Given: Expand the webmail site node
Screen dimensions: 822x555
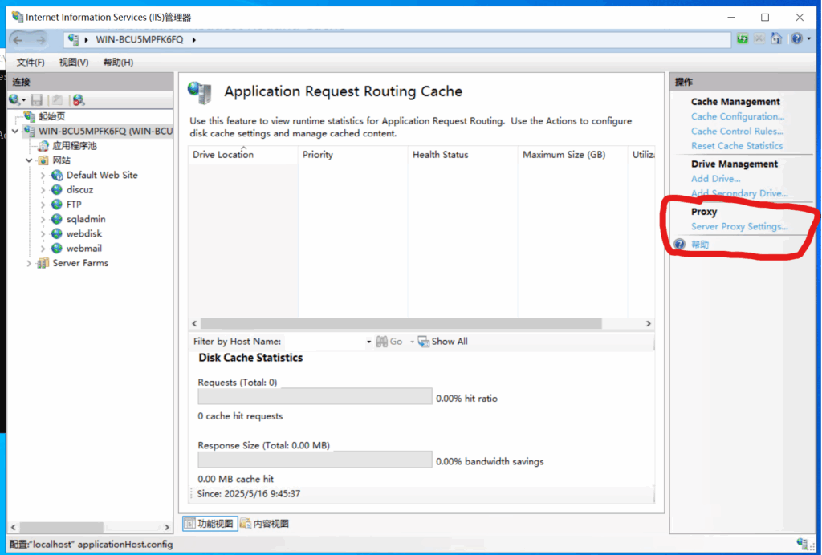Looking at the screenshot, I should tap(43, 248).
